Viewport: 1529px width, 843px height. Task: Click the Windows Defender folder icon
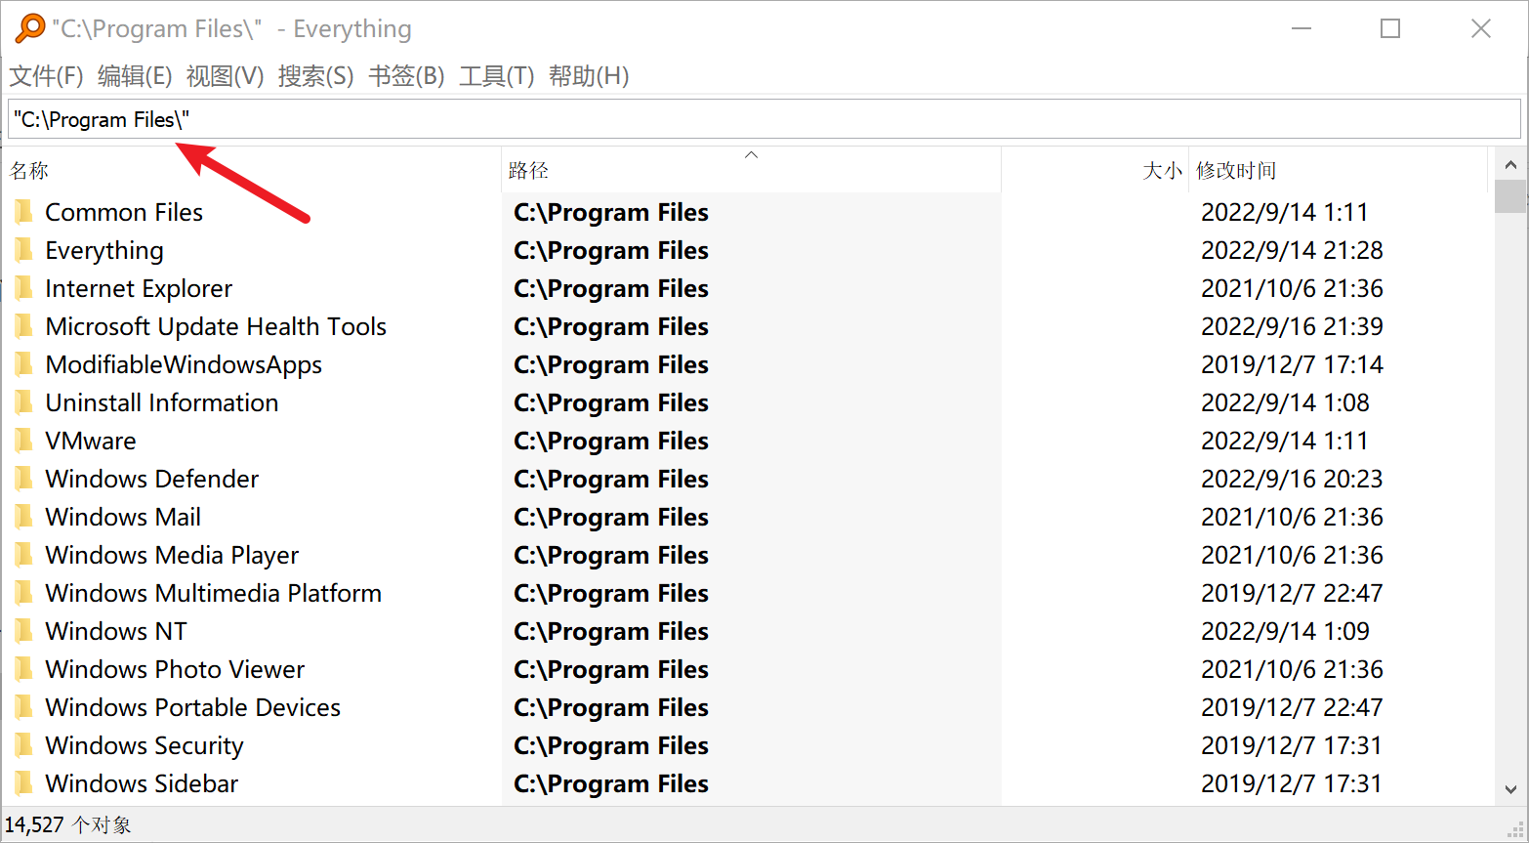pos(24,479)
